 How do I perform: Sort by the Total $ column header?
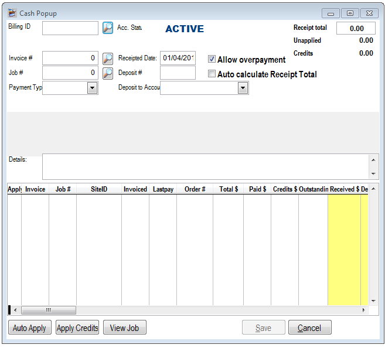229,189
